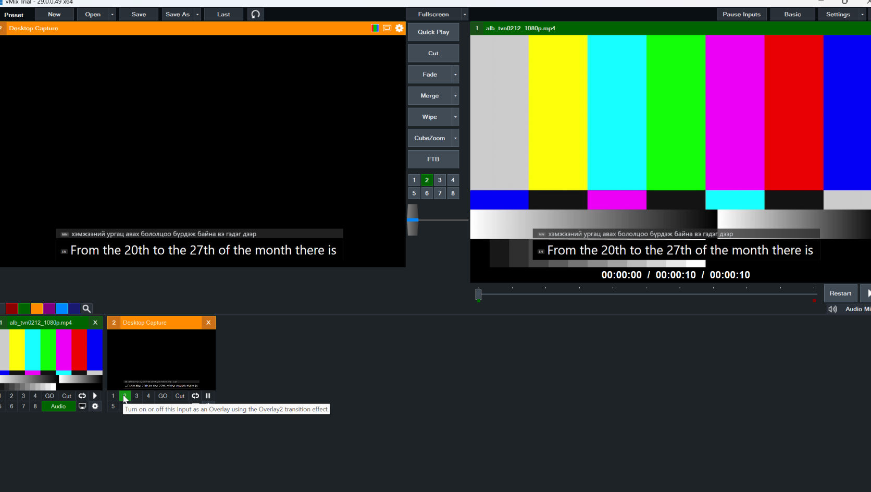Click the Basic button in top bar
Screen dimensions: 871x492
(792, 14)
